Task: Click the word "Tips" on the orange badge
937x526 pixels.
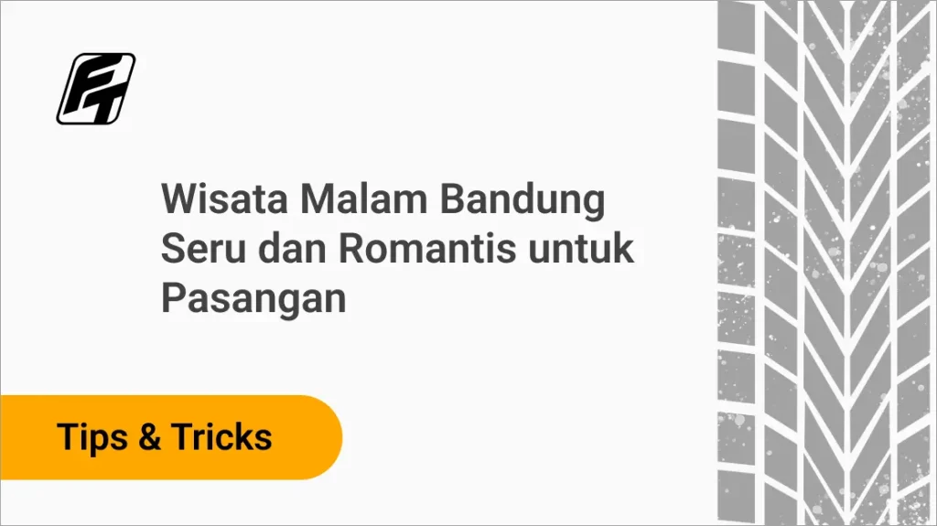Action: click(92, 437)
